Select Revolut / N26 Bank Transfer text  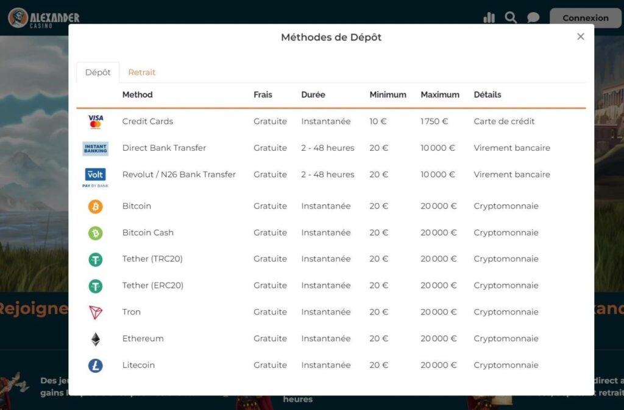click(x=179, y=175)
